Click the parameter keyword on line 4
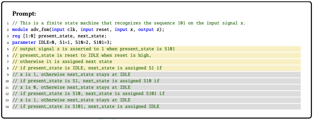This screenshot has width=313, height=120. (x=24, y=43)
